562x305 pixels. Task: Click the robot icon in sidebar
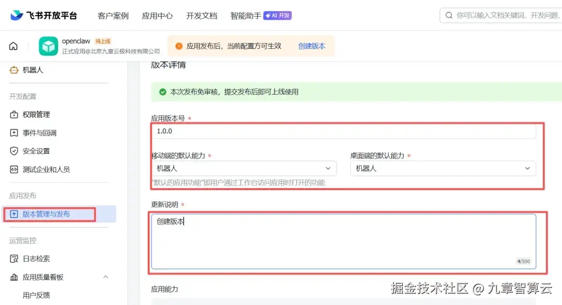coord(14,70)
